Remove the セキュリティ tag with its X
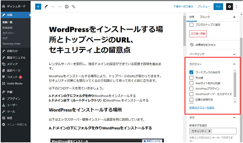This screenshot has height=143, width=243. pos(209,131)
